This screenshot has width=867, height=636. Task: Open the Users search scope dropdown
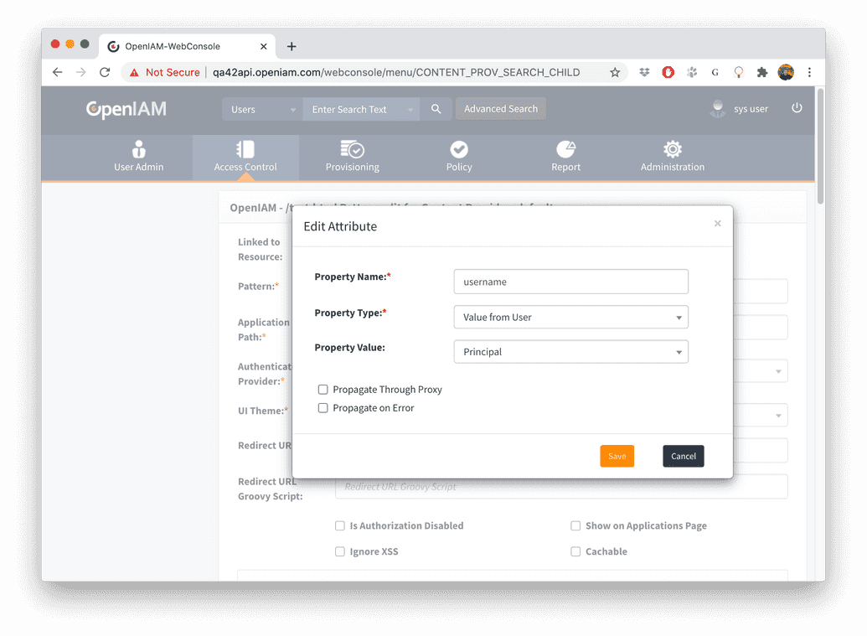coord(261,109)
